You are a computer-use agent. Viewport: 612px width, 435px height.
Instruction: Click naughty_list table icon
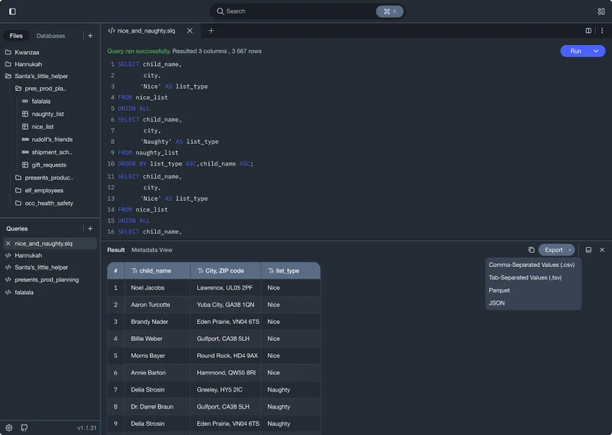pyautogui.click(x=25, y=114)
